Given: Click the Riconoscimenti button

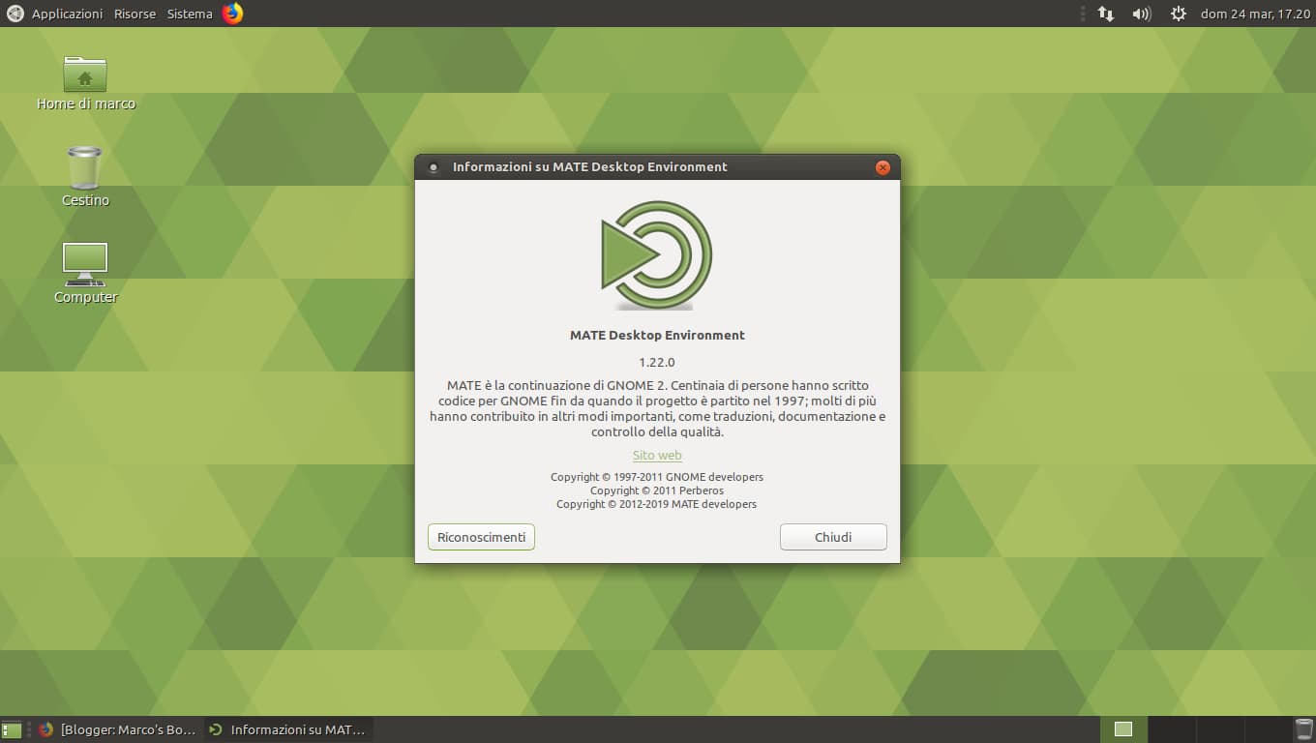Looking at the screenshot, I should point(481,537).
